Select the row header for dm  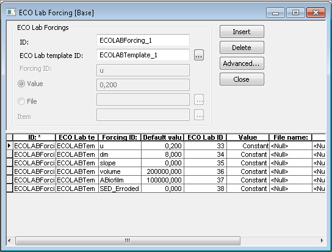pyautogui.click(x=10, y=154)
